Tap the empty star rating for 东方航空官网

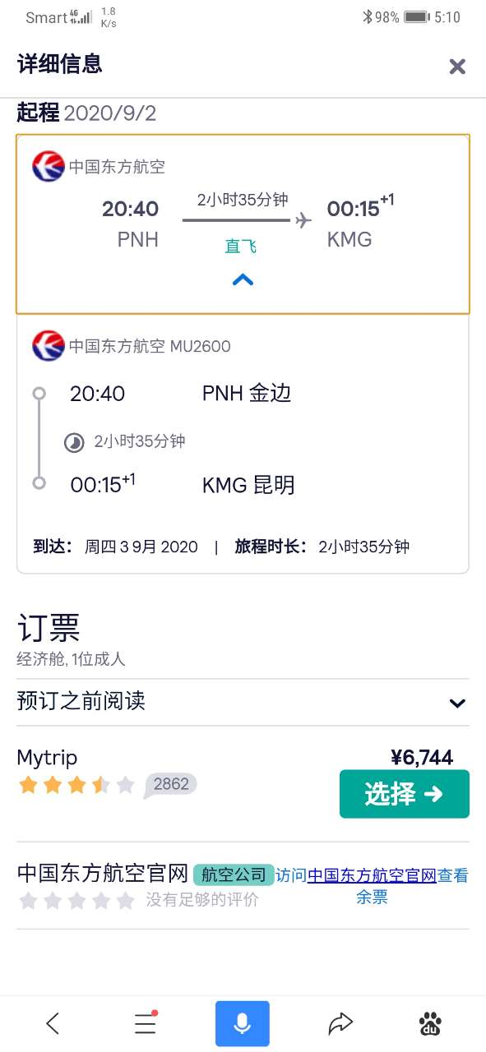click(76, 901)
